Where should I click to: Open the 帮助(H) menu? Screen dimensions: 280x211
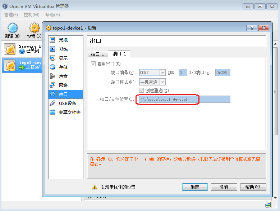pyautogui.click(x=52, y=15)
